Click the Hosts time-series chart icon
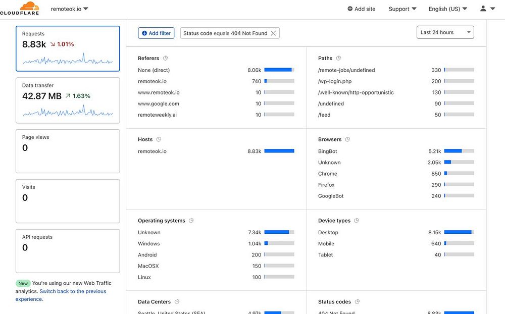Image resolution: width=505 pixels, height=314 pixels. click(x=159, y=139)
